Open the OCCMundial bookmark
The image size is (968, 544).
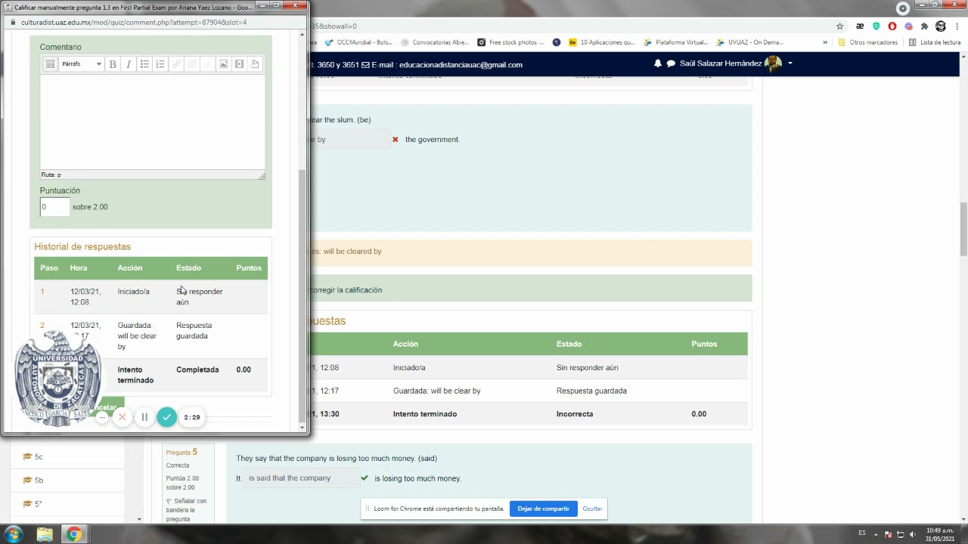click(358, 42)
